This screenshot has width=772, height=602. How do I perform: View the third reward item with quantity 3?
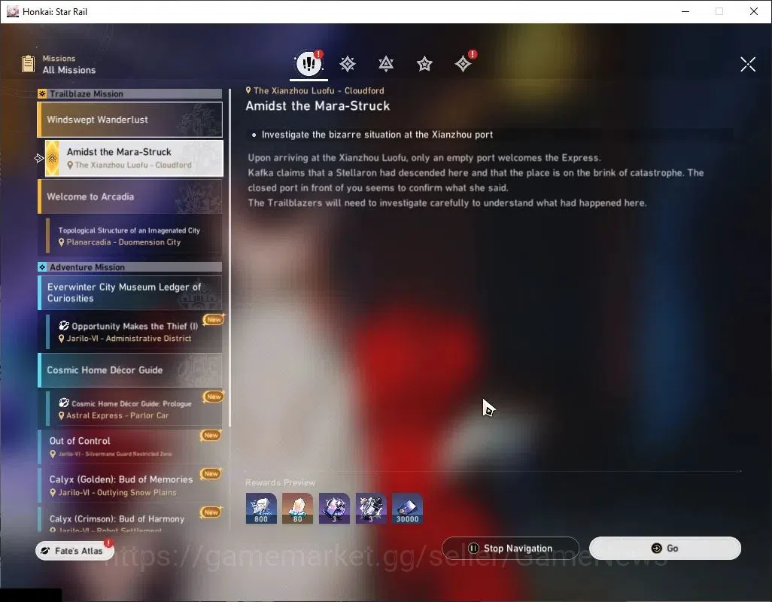coord(334,509)
